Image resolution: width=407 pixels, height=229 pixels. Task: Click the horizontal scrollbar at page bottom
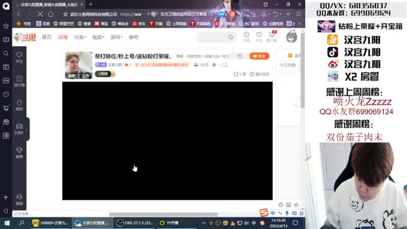(x=163, y=214)
